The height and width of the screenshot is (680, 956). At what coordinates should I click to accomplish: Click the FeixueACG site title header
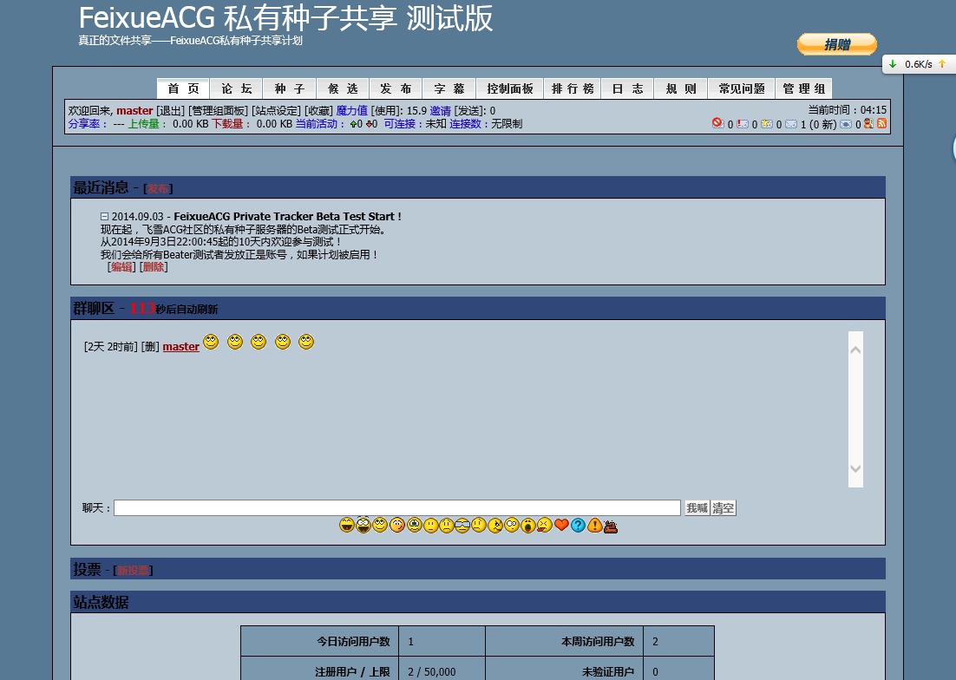pos(285,18)
